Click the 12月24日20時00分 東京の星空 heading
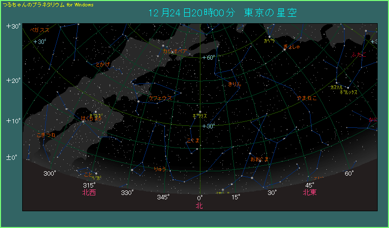Screen dimensions: 389x228 point(223,13)
